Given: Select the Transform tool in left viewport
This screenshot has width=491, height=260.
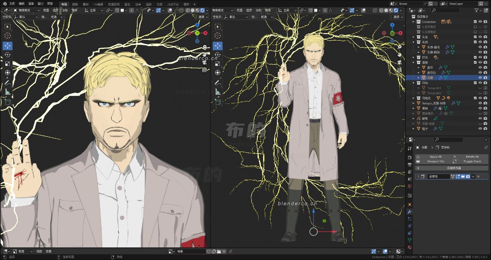Looking at the screenshot, I should (8, 73).
